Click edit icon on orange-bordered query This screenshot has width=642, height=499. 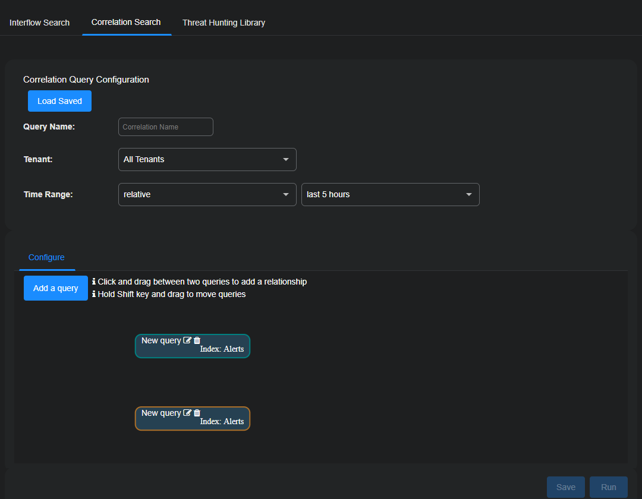point(187,413)
